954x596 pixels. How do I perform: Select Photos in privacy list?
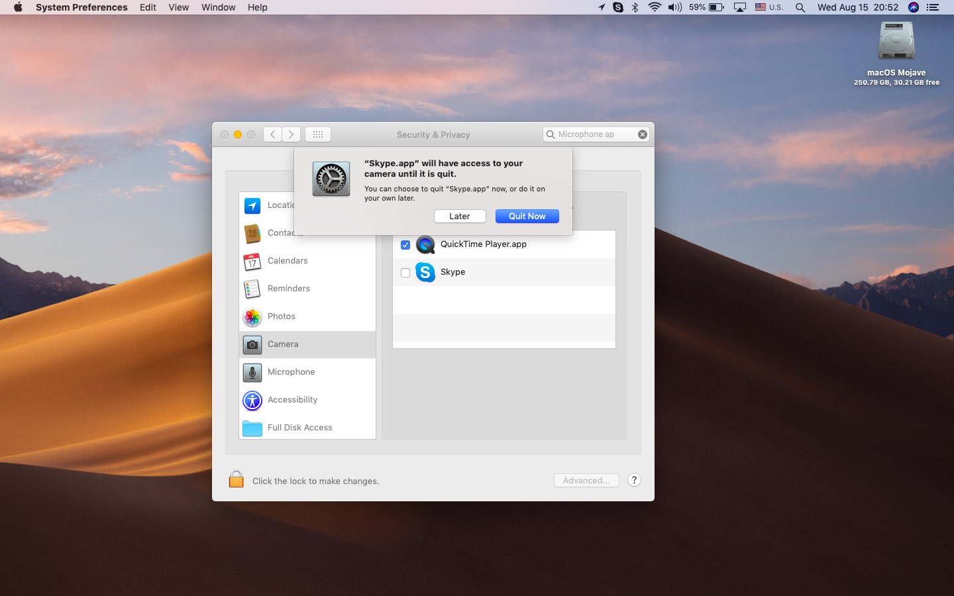pyautogui.click(x=307, y=317)
